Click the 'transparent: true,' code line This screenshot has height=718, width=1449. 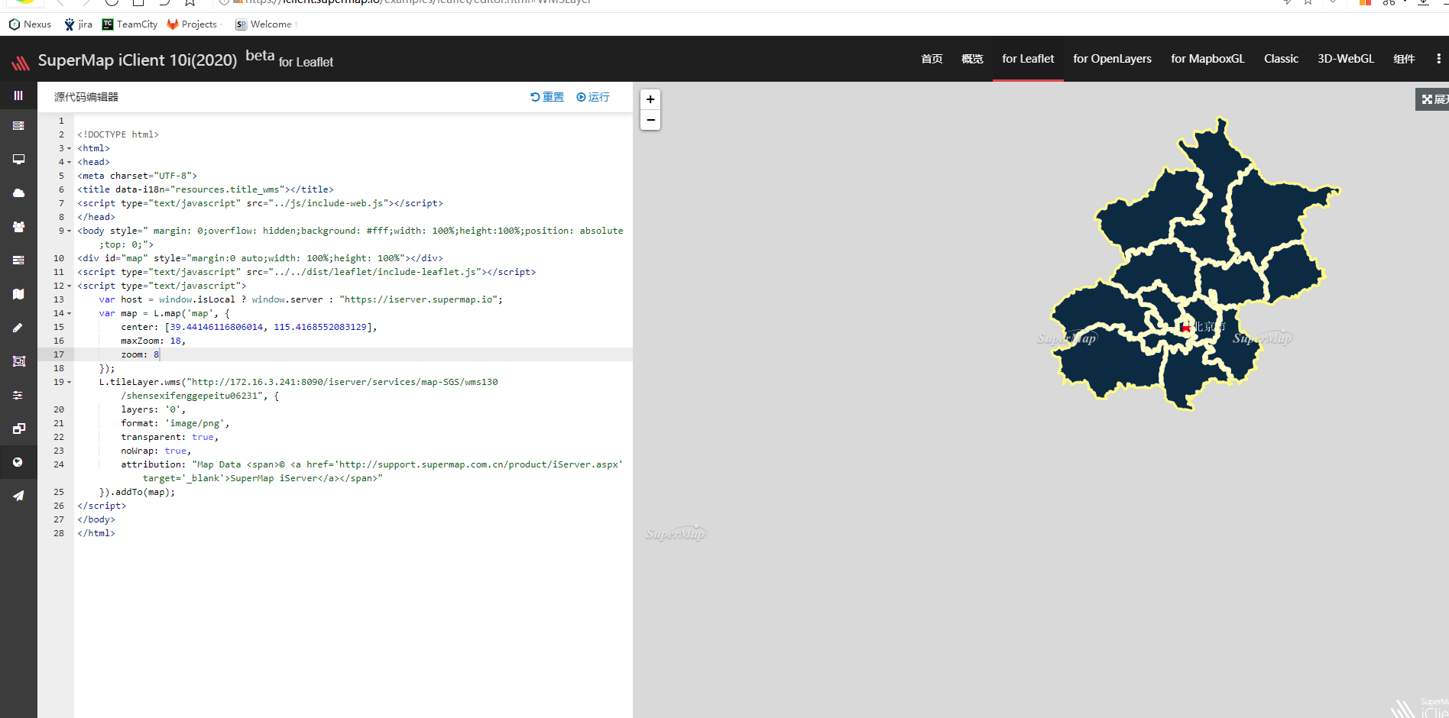pos(170,437)
